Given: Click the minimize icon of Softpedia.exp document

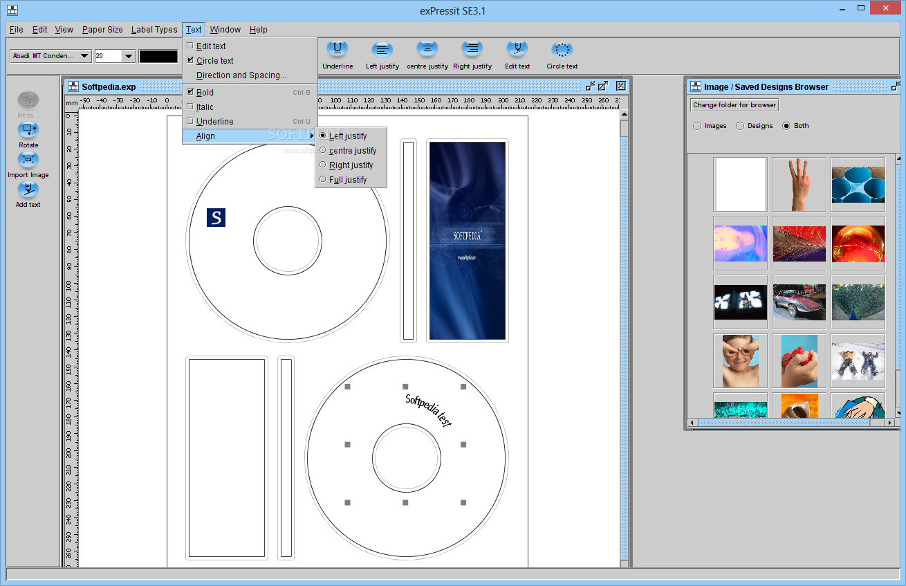Looking at the screenshot, I should point(590,86).
